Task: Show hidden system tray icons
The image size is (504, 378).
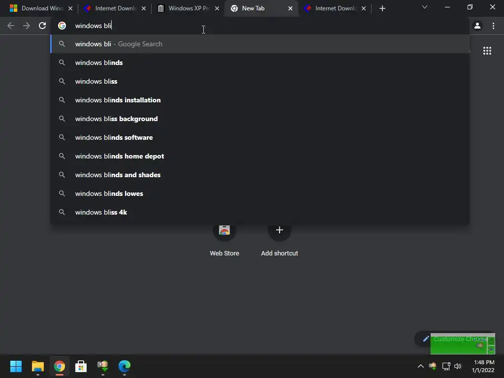Action: click(420, 366)
